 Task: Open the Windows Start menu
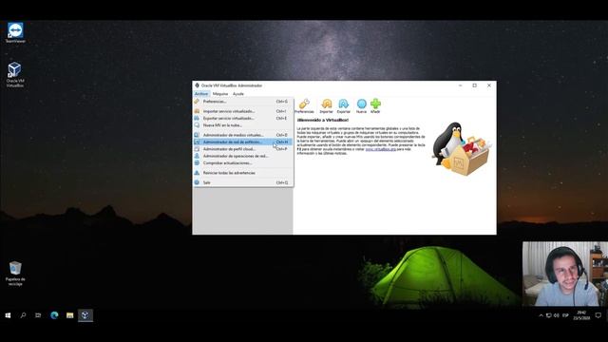8,315
